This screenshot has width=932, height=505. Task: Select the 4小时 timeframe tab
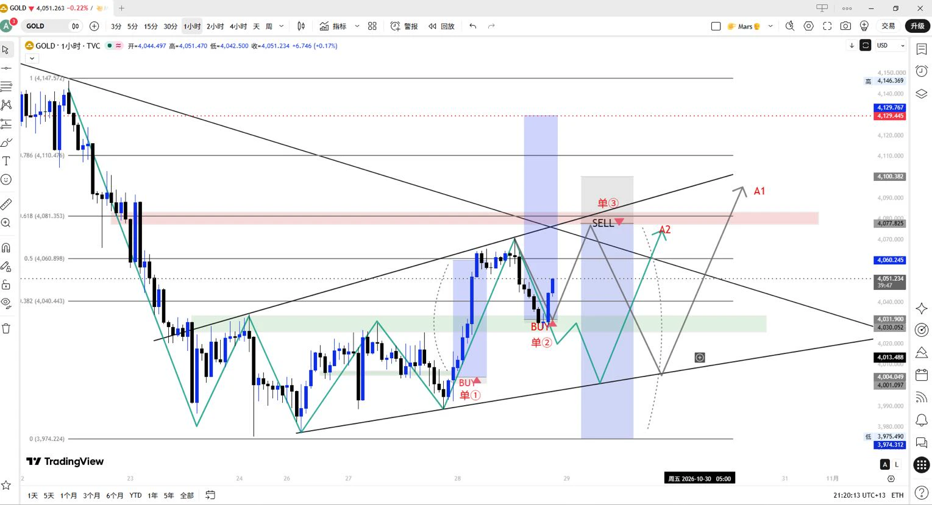coord(238,26)
